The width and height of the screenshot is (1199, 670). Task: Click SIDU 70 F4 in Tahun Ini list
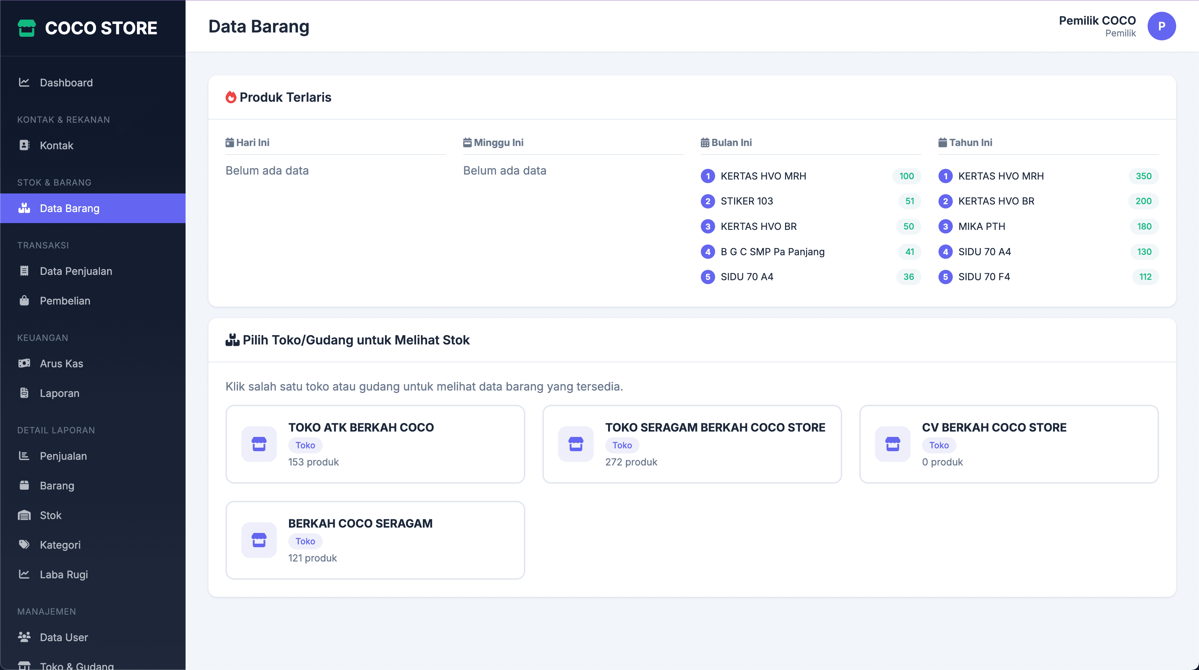(984, 277)
